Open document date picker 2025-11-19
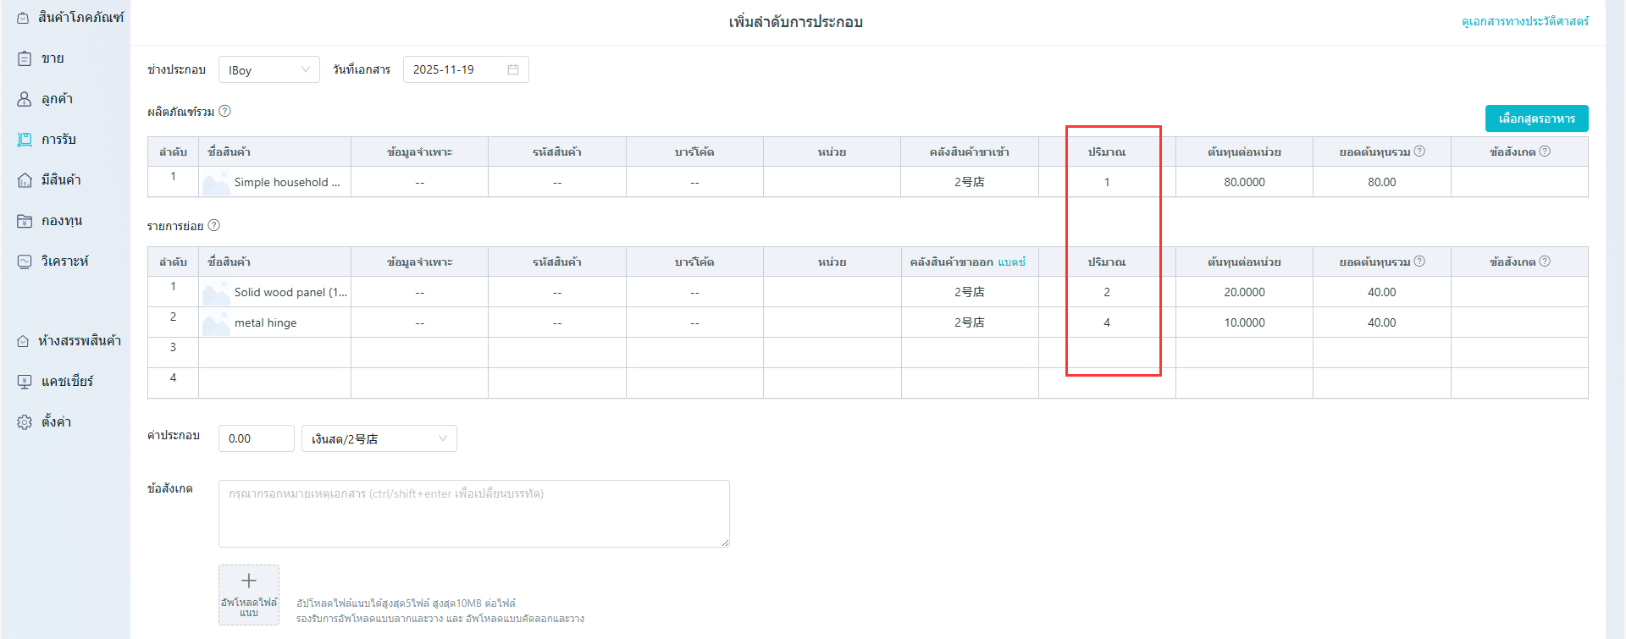 [457, 69]
